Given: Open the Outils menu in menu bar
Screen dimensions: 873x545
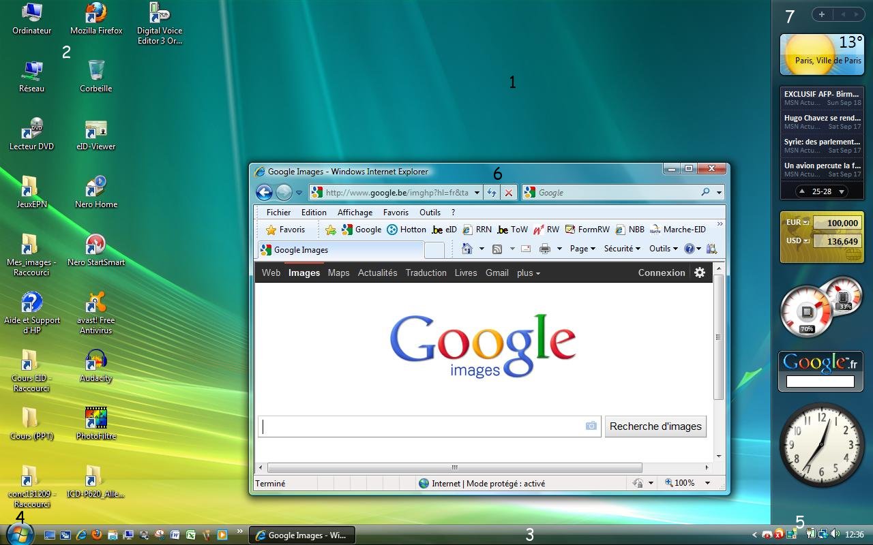Looking at the screenshot, I should [x=430, y=212].
